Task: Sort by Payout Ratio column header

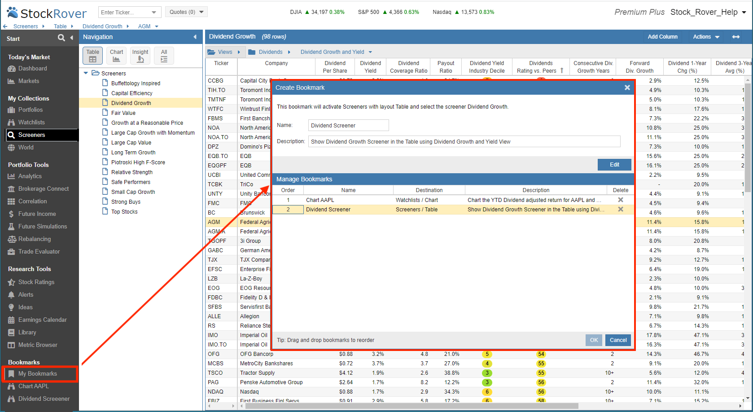Action: pyautogui.click(x=446, y=67)
